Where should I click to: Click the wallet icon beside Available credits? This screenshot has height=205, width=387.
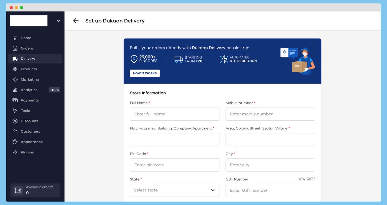click(18, 190)
